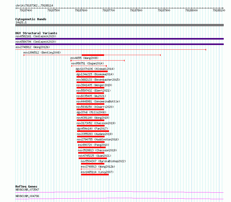
Task: Click the ruler position 79188100
Action: 219,10
